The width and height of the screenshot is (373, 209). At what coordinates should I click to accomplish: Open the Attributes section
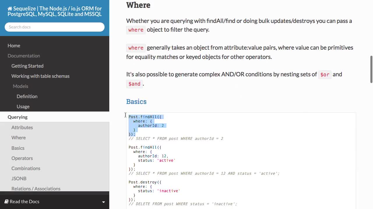22,127
